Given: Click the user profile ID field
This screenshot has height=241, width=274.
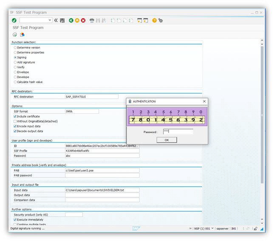Looking at the screenshot, I should 102,146.
